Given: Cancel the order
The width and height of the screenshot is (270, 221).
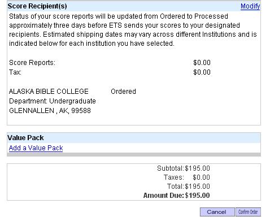Looking at the screenshot, I should [217, 212].
